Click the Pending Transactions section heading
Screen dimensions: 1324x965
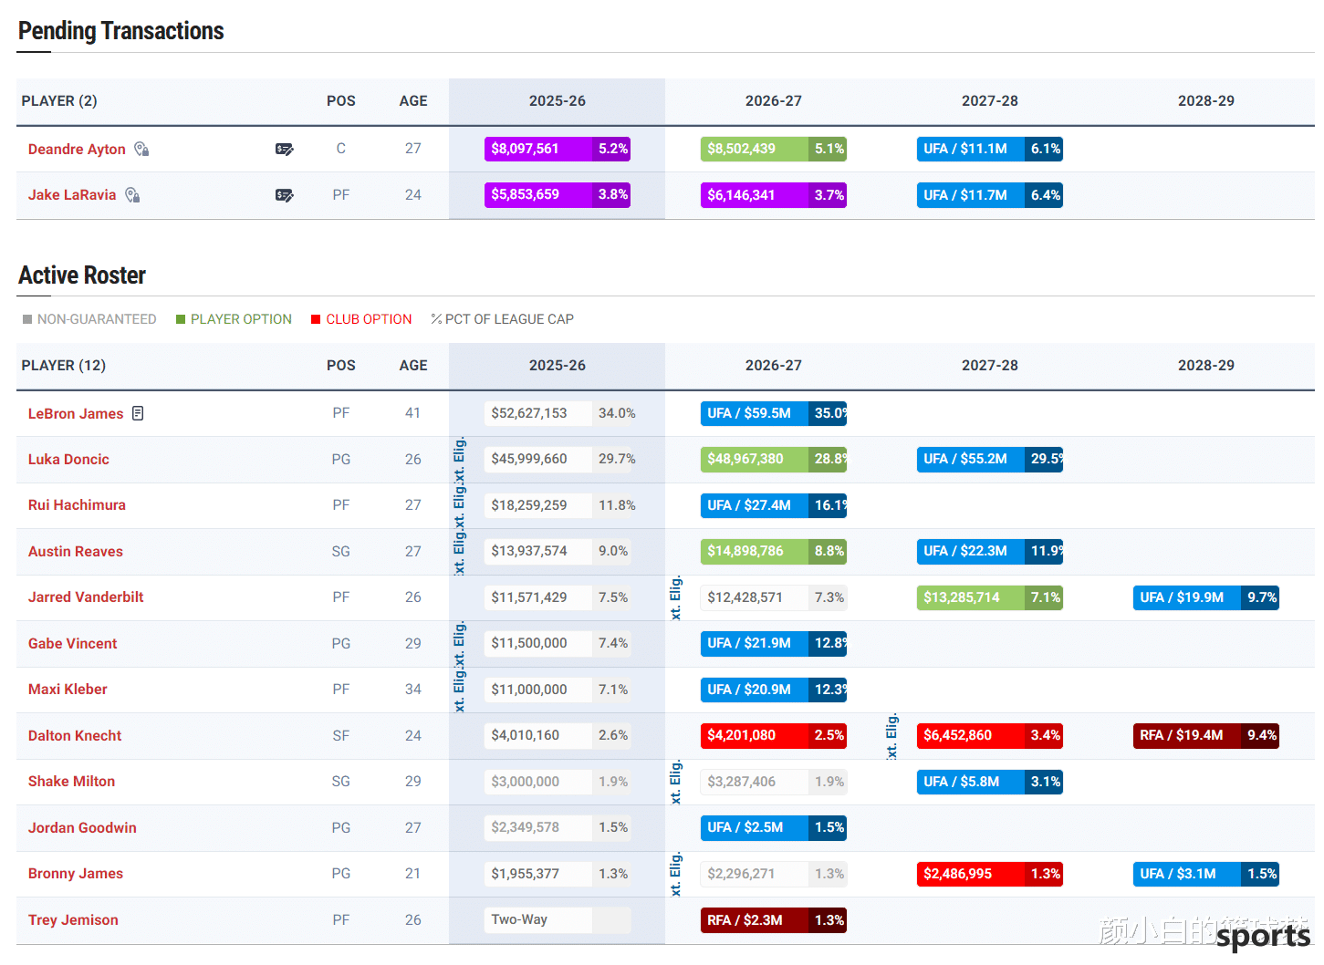tap(120, 31)
